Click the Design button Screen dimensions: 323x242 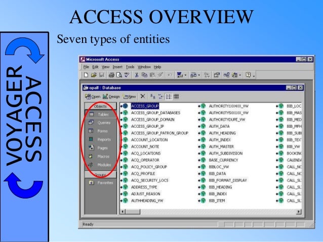(x=111, y=96)
